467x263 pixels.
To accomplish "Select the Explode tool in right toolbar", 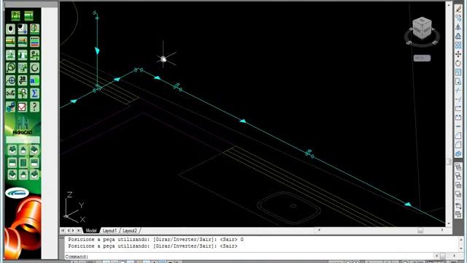I will pos(458,153).
